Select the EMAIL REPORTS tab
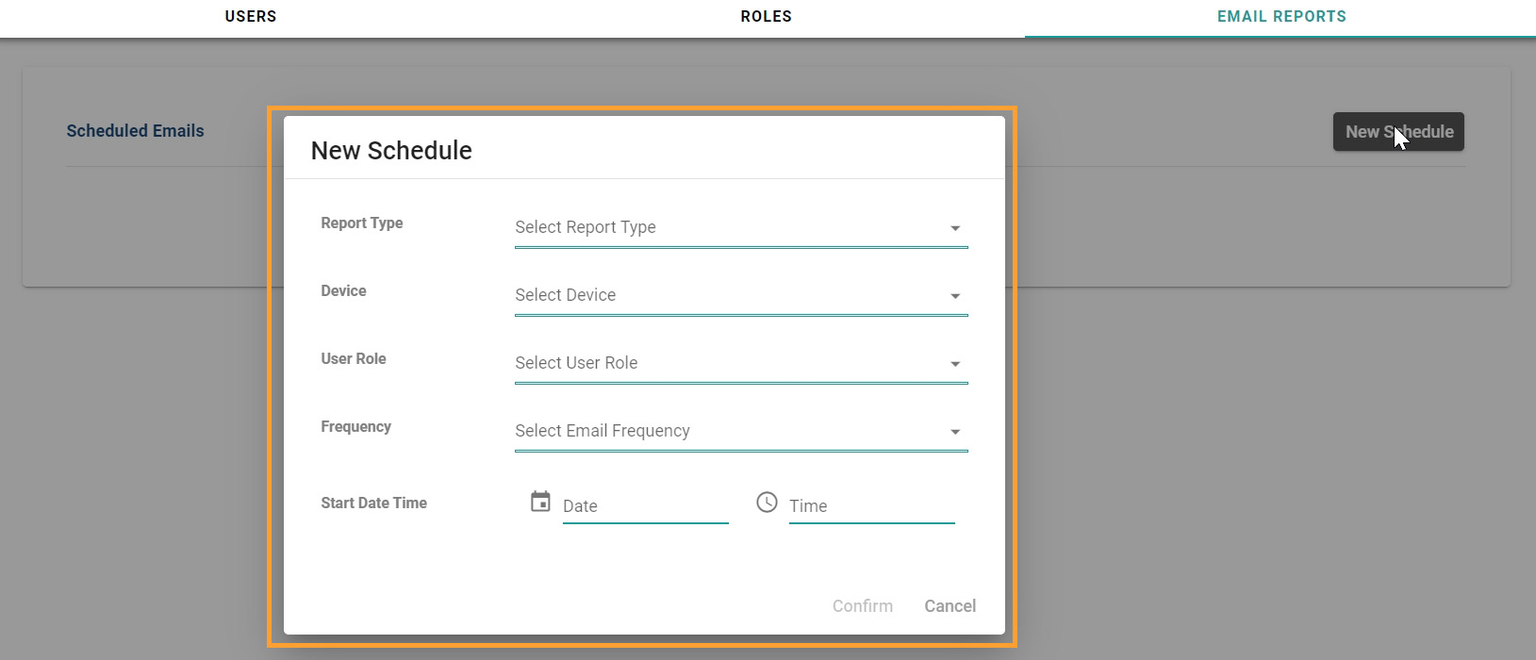1536x660 pixels. point(1280,17)
